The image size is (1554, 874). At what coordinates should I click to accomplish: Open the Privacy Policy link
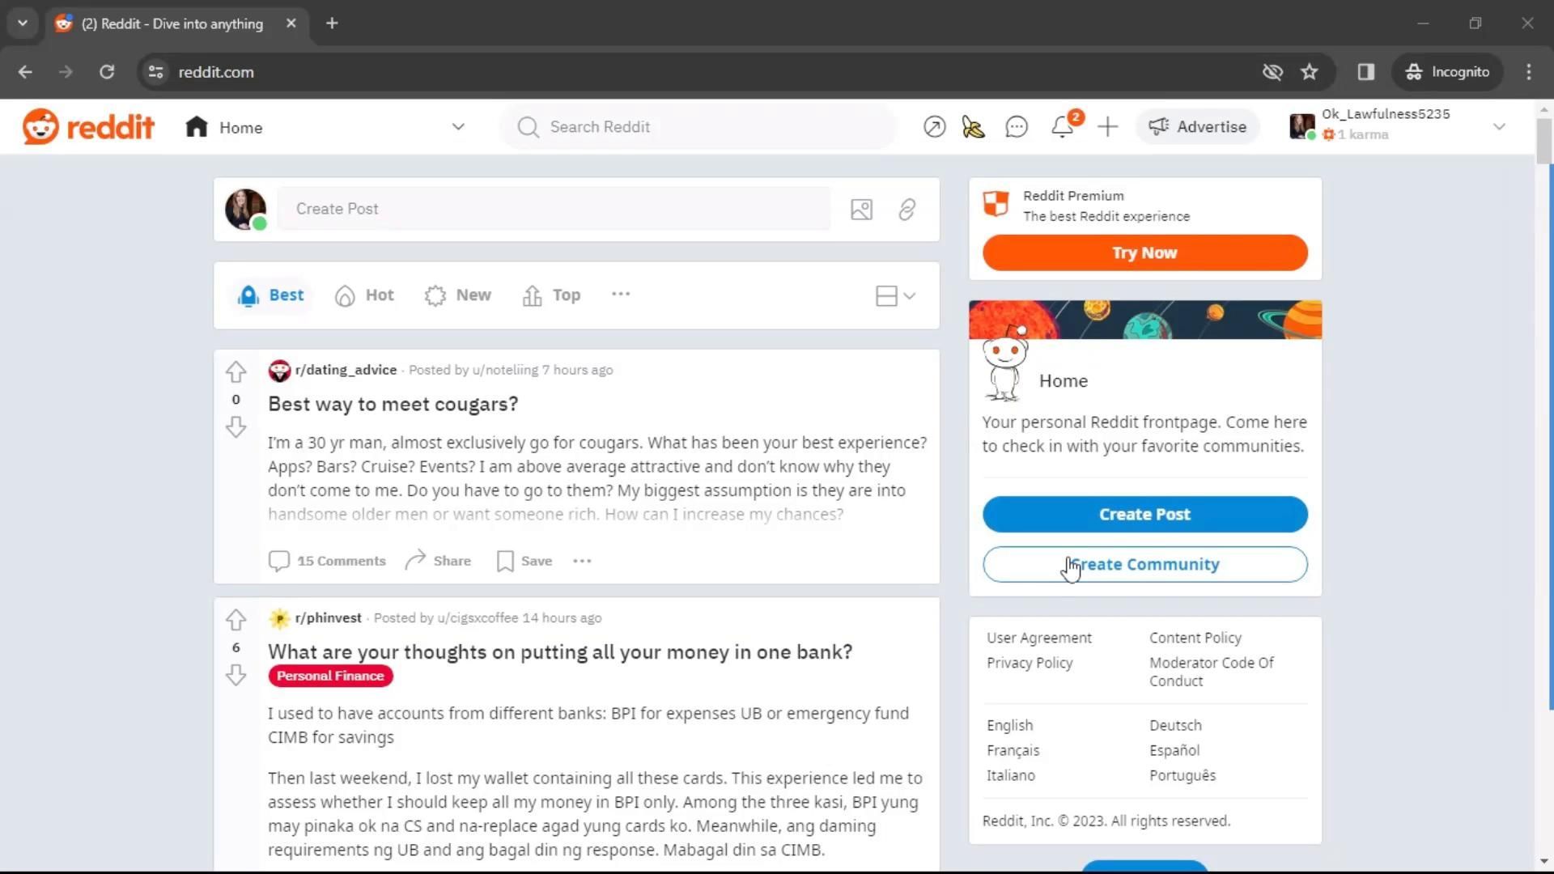coord(1030,663)
